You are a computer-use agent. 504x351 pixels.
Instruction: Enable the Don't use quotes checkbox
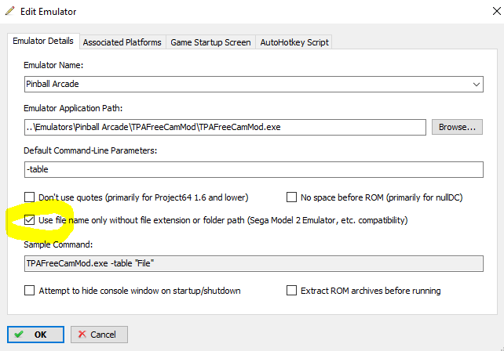pos(30,197)
